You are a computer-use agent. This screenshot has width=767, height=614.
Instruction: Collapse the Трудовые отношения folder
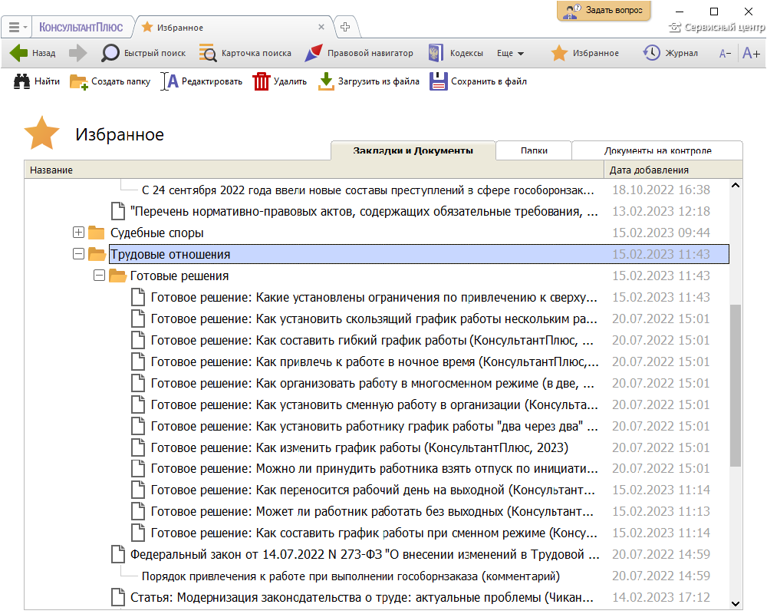78,254
